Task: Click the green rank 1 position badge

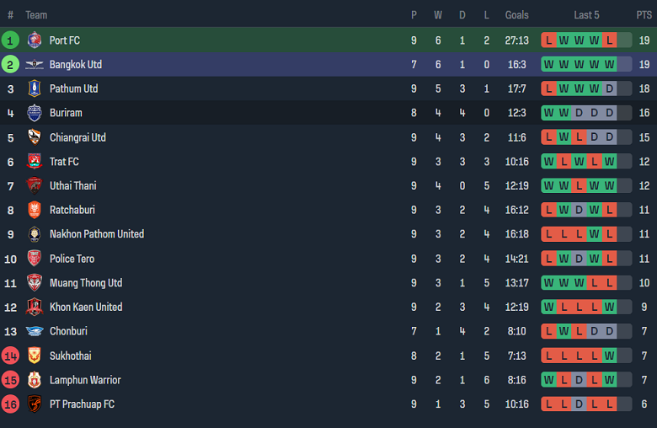Action: 10,40
